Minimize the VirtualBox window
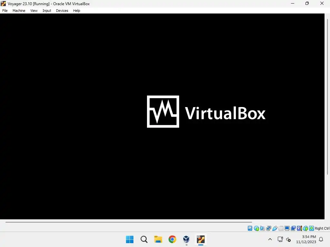 [293, 3]
